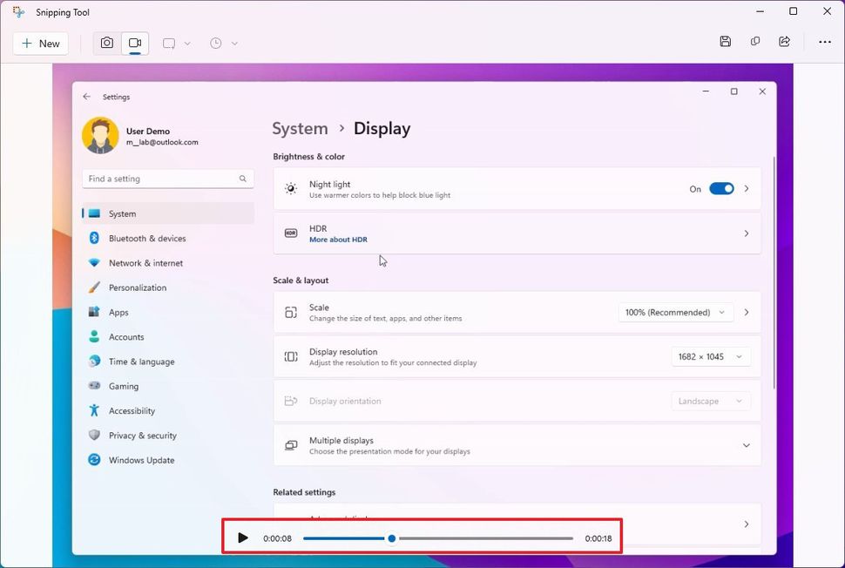Expand the Multiple displays section
This screenshot has width=845, height=568.
(x=746, y=444)
